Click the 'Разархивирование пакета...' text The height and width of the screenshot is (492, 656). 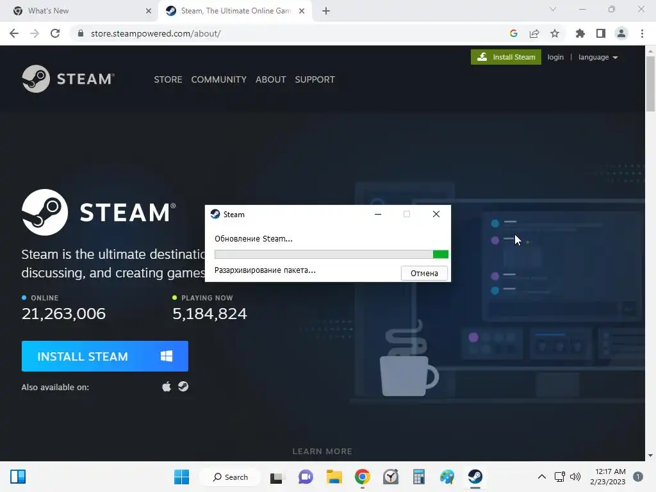coord(265,270)
